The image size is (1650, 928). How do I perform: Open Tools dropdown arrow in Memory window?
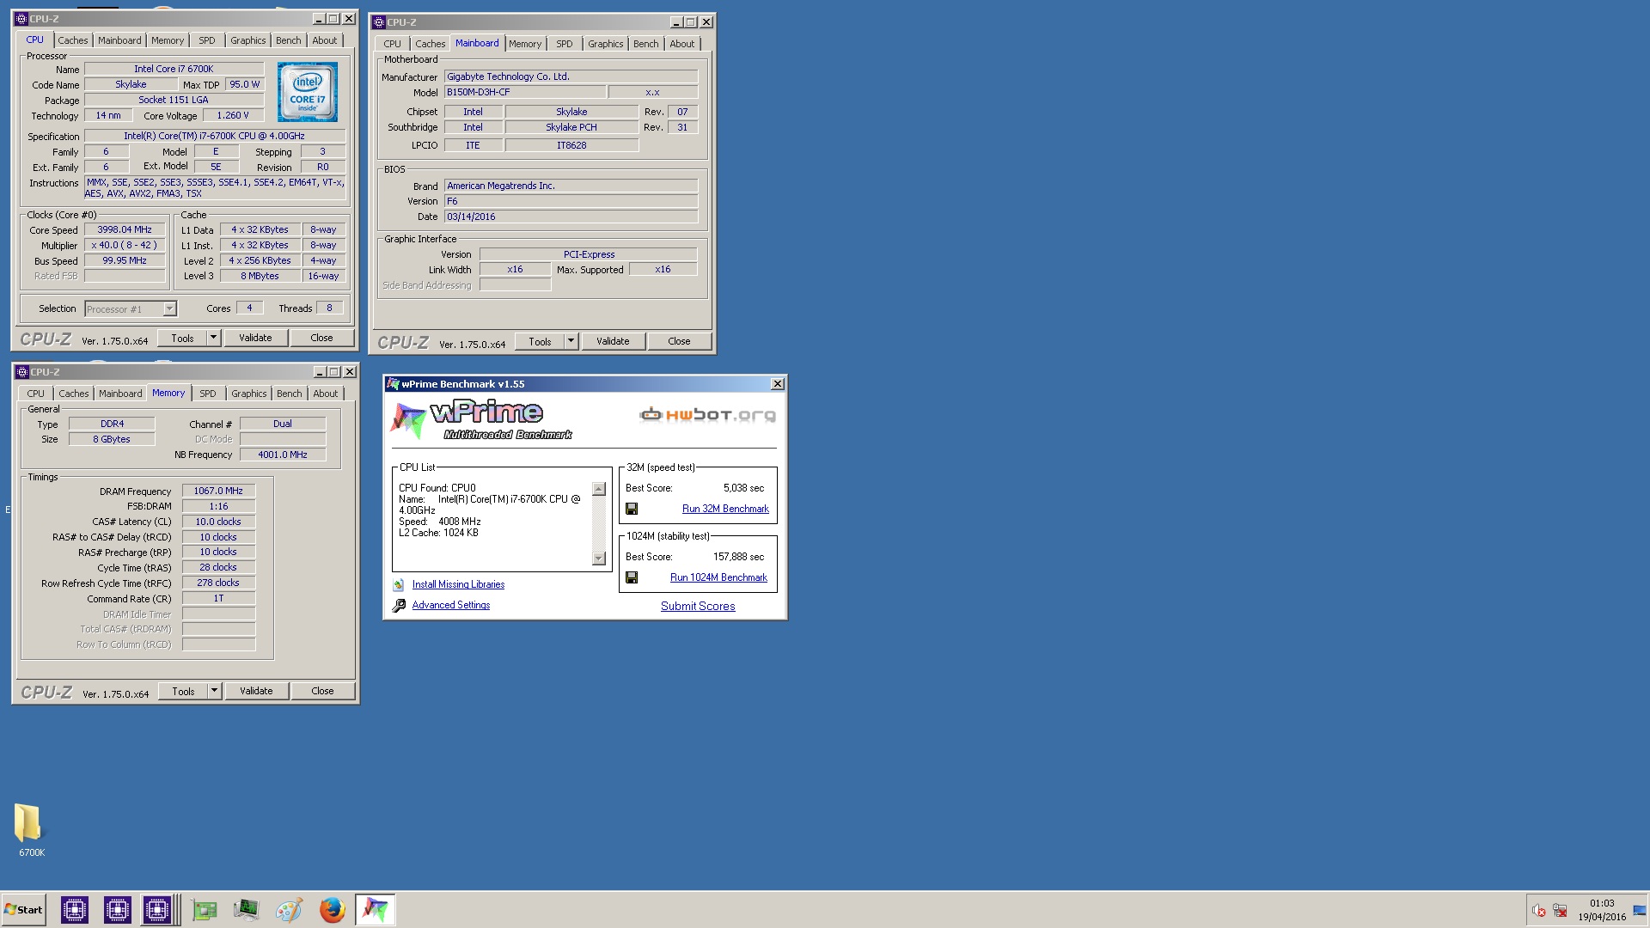click(215, 691)
